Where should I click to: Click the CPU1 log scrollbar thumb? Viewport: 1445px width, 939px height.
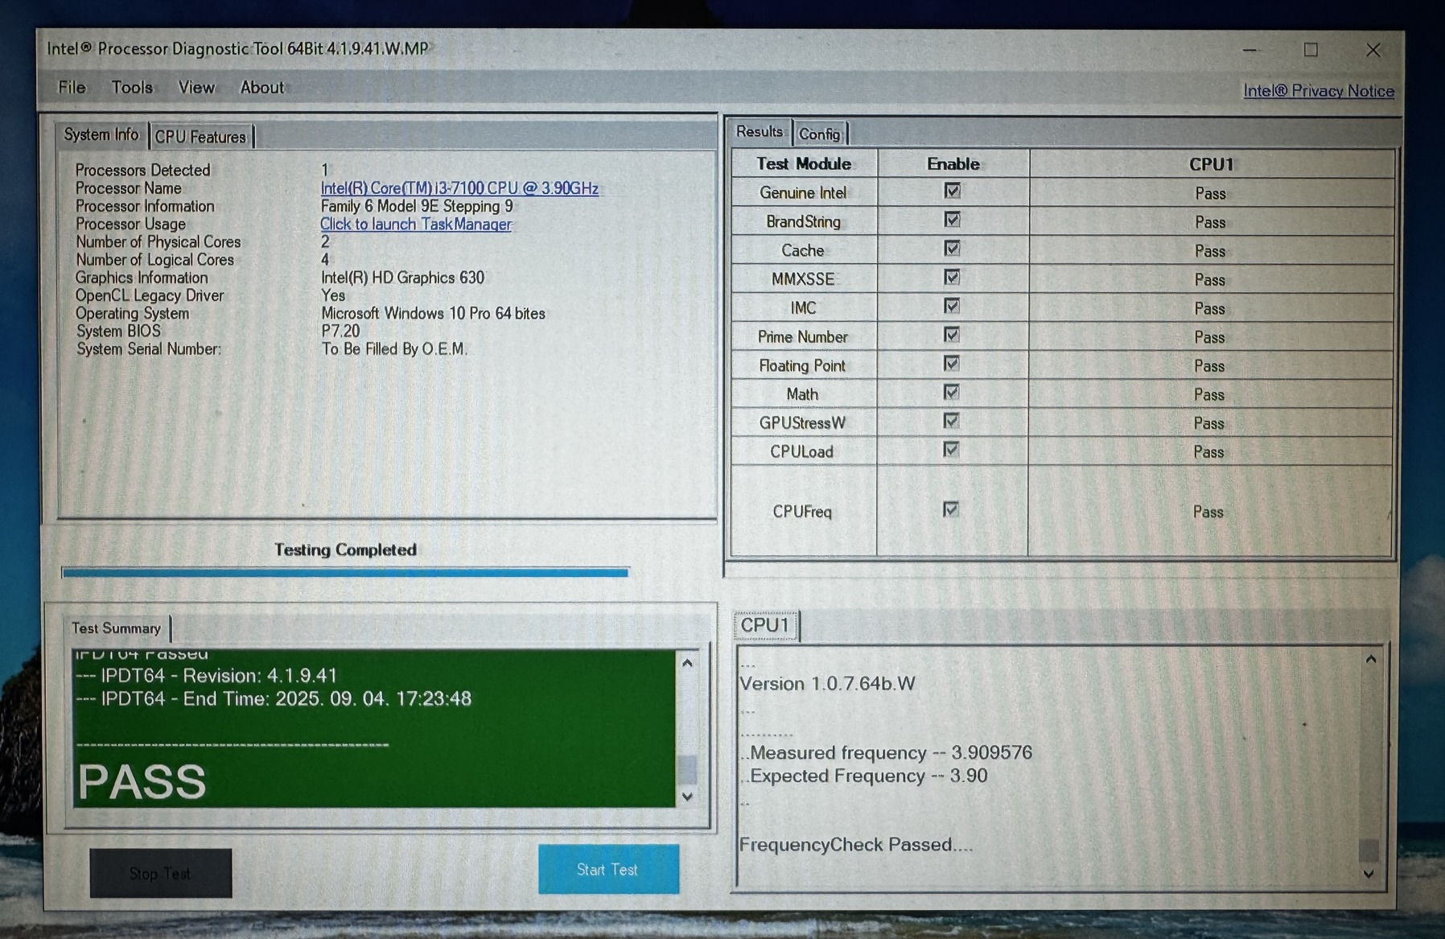pyautogui.click(x=1369, y=850)
